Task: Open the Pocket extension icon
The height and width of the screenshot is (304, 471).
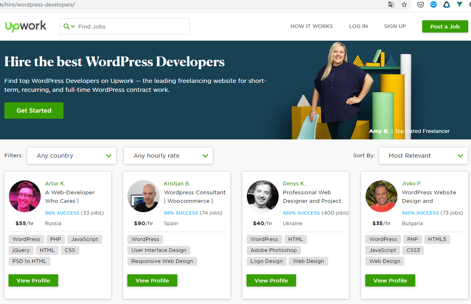Action: coord(421,4)
